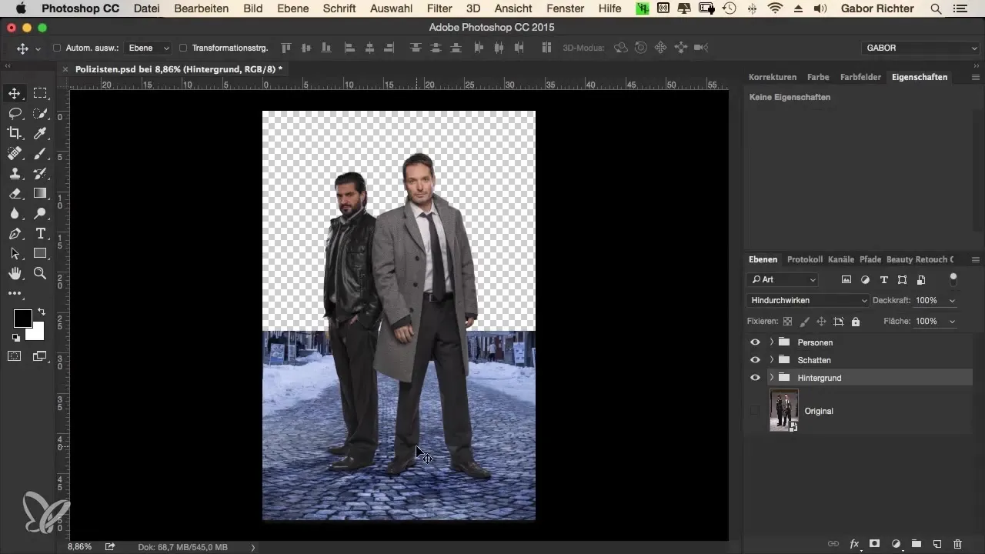Add a layer mask

pyautogui.click(x=875, y=544)
